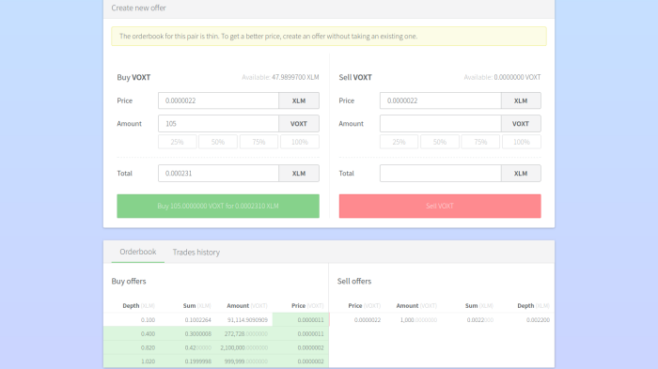The height and width of the screenshot is (369, 658).
Task: Click the Sell VOXT Price input field
Action: pyautogui.click(x=440, y=100)
